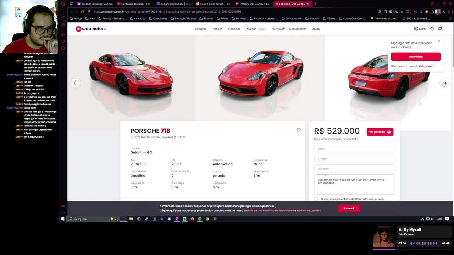Open the Imagens bookmarks folder

[x=312, y=18]
